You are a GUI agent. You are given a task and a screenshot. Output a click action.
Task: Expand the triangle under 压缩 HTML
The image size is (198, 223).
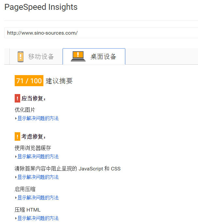point(16,218)
